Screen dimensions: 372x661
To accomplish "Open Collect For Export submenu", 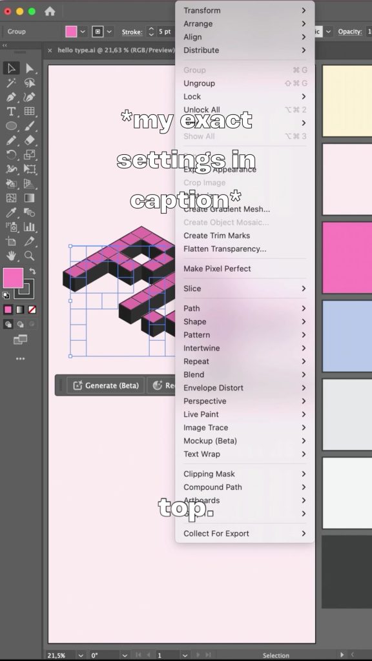I will pos(245,534).
